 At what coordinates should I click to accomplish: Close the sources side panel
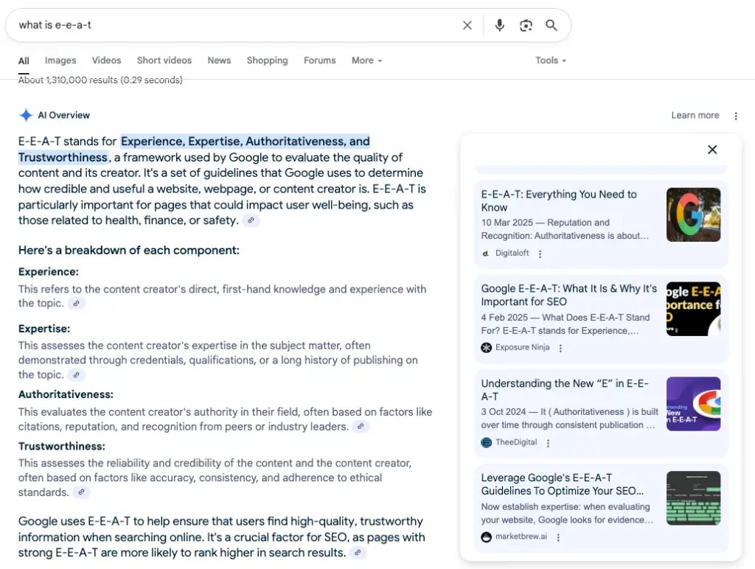point(712,149)
